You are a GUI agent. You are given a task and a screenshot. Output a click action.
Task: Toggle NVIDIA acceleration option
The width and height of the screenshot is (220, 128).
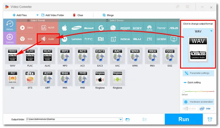190,109
